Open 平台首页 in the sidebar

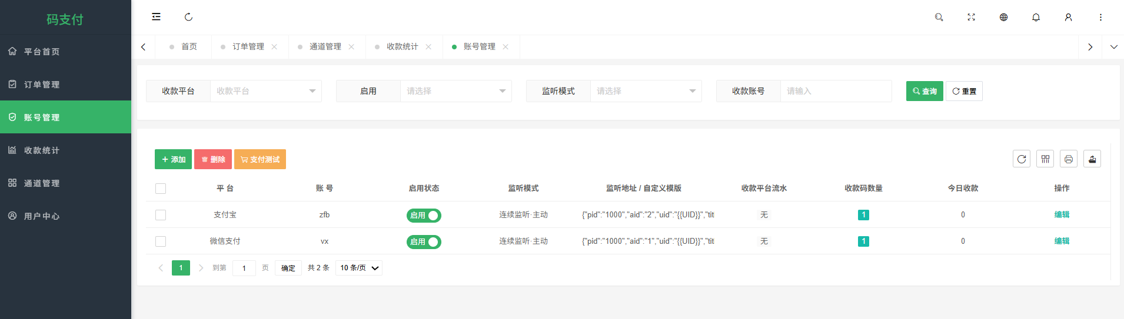65,51
